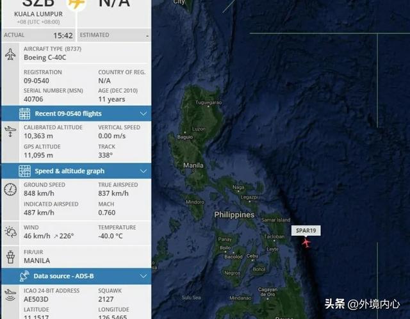Click the red SPAR19 aircraft icon
Viewport: 410px width, 319px height.
pyautogui.click(x=306, y=243)
